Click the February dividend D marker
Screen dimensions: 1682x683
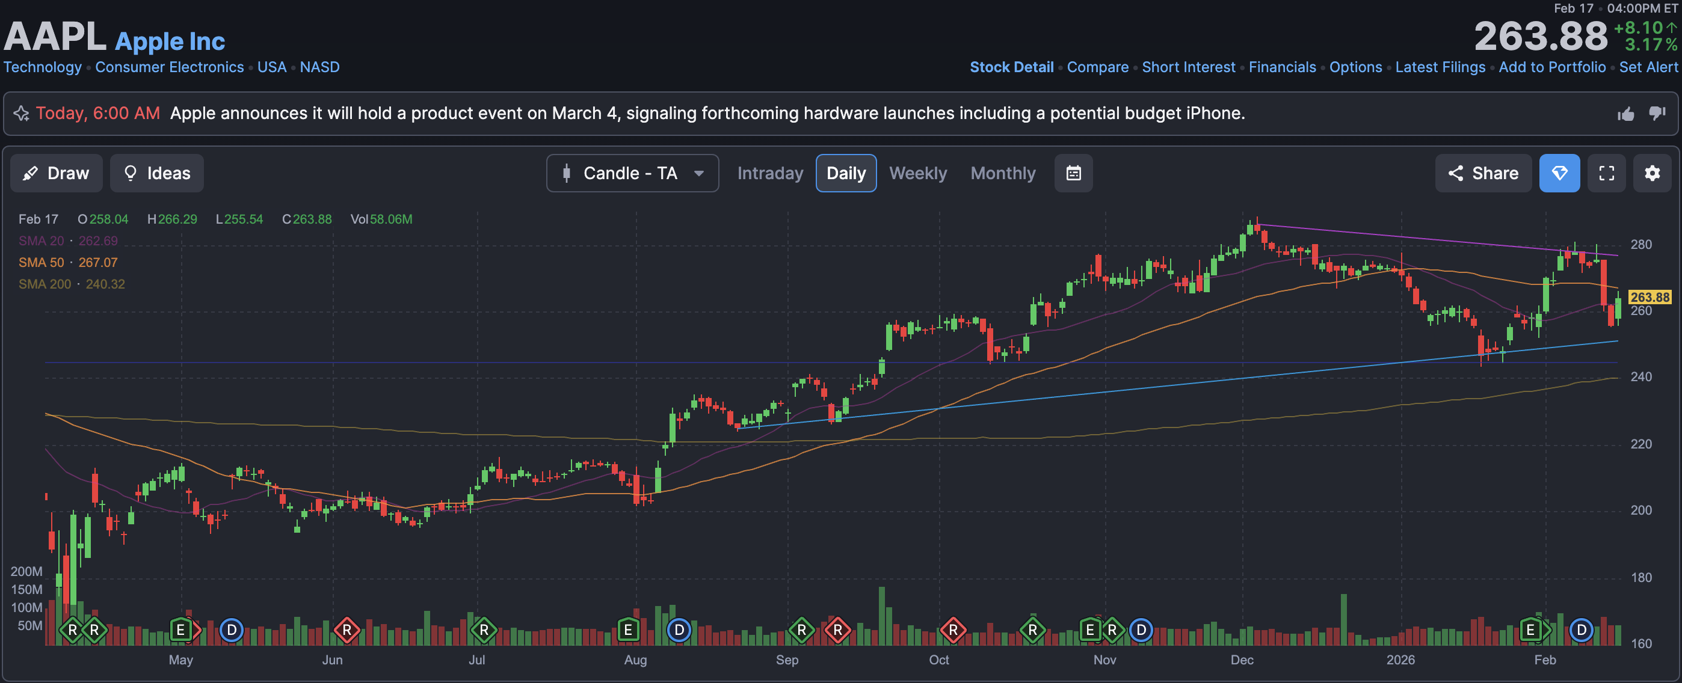[1581, 629]
